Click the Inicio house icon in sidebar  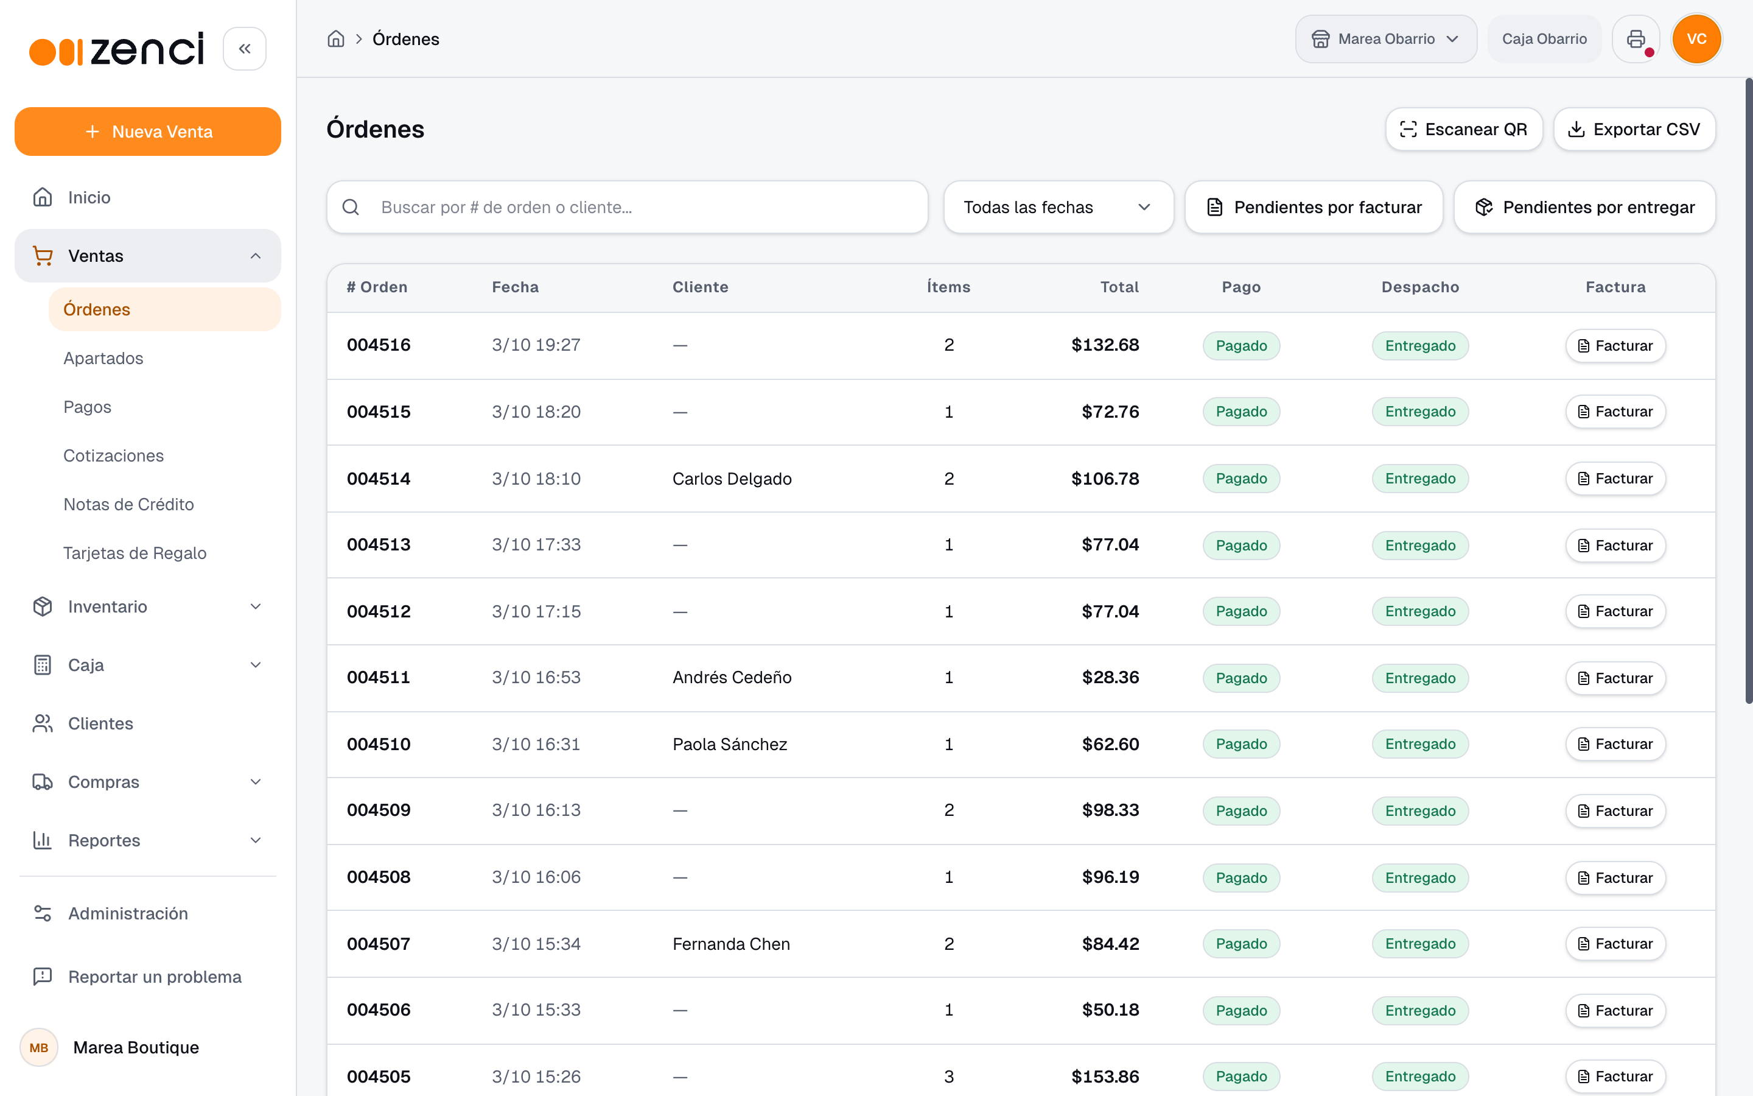point(43,197)
